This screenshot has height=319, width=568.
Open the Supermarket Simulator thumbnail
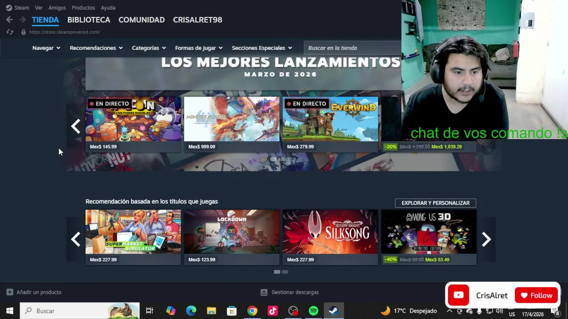tap(133, 232)
